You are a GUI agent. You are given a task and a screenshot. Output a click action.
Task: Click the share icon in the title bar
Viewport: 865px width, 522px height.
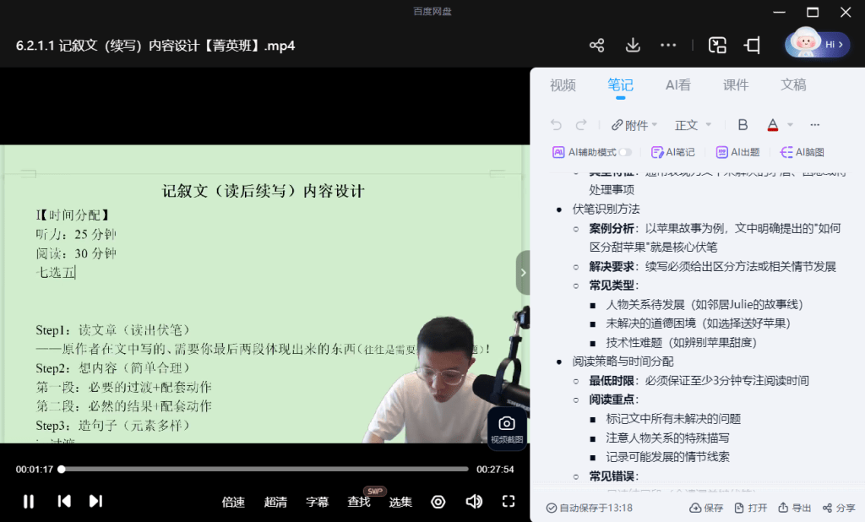(597, 46)
